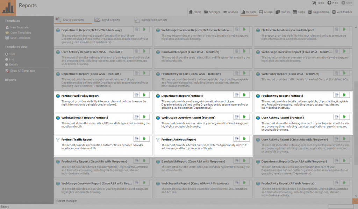Switch to Trend Reports tab
358x209 pixels.
pyautogui.click(x=107, y=20)
